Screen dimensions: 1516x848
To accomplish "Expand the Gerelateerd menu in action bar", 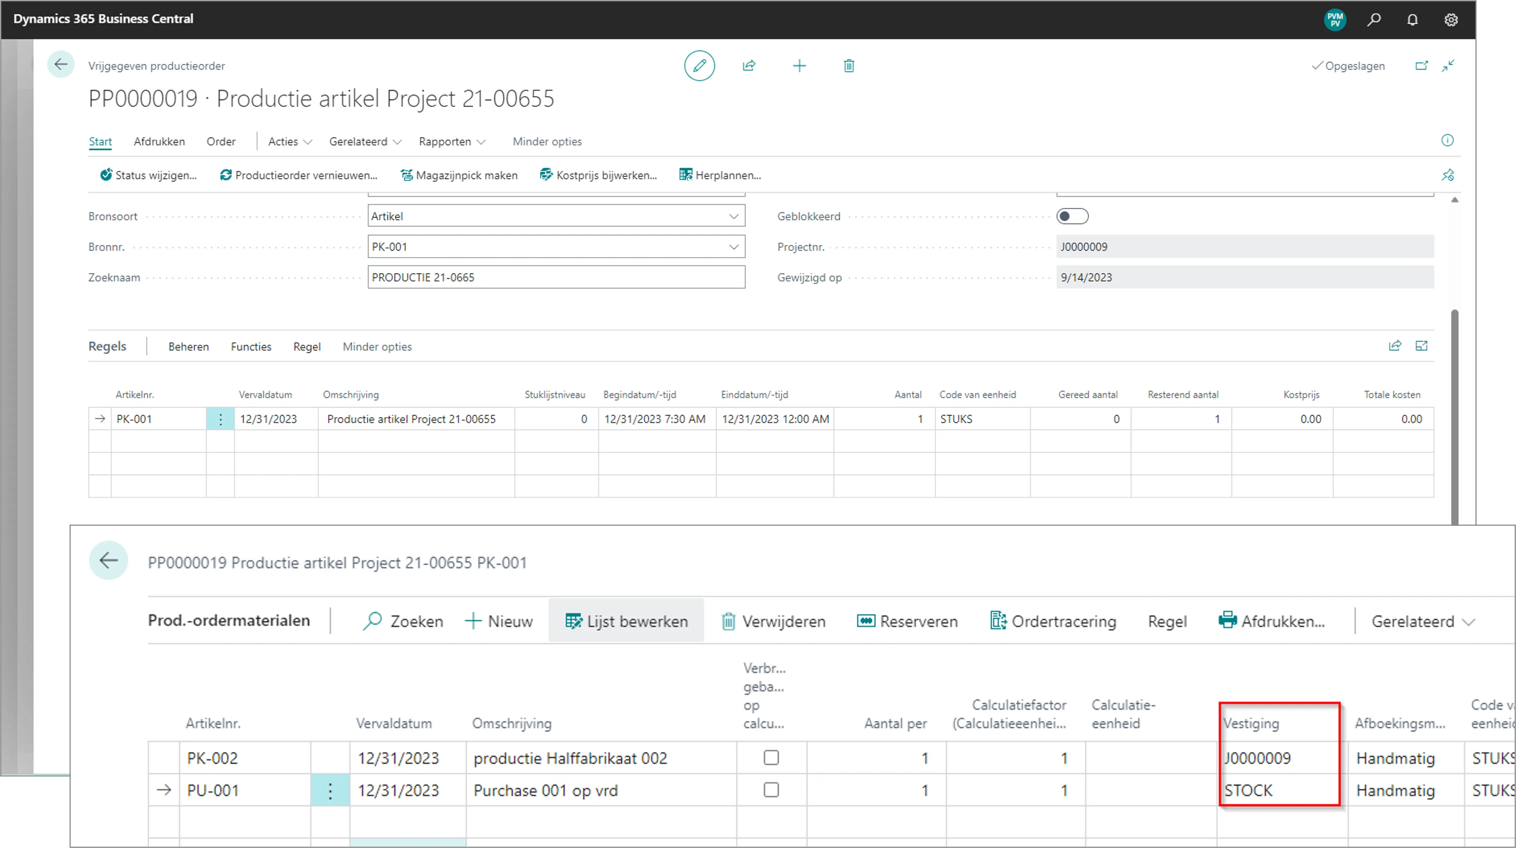I will (x=365, y=142).
